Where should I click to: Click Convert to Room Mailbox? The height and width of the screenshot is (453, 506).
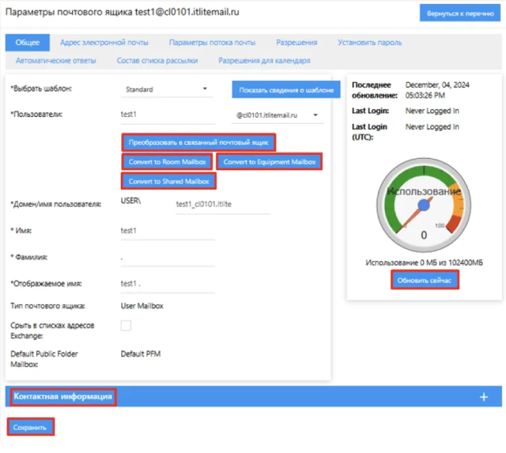(167, 162)
